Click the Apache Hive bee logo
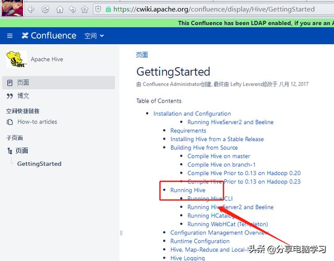334x261 pixels. (17, 59)
